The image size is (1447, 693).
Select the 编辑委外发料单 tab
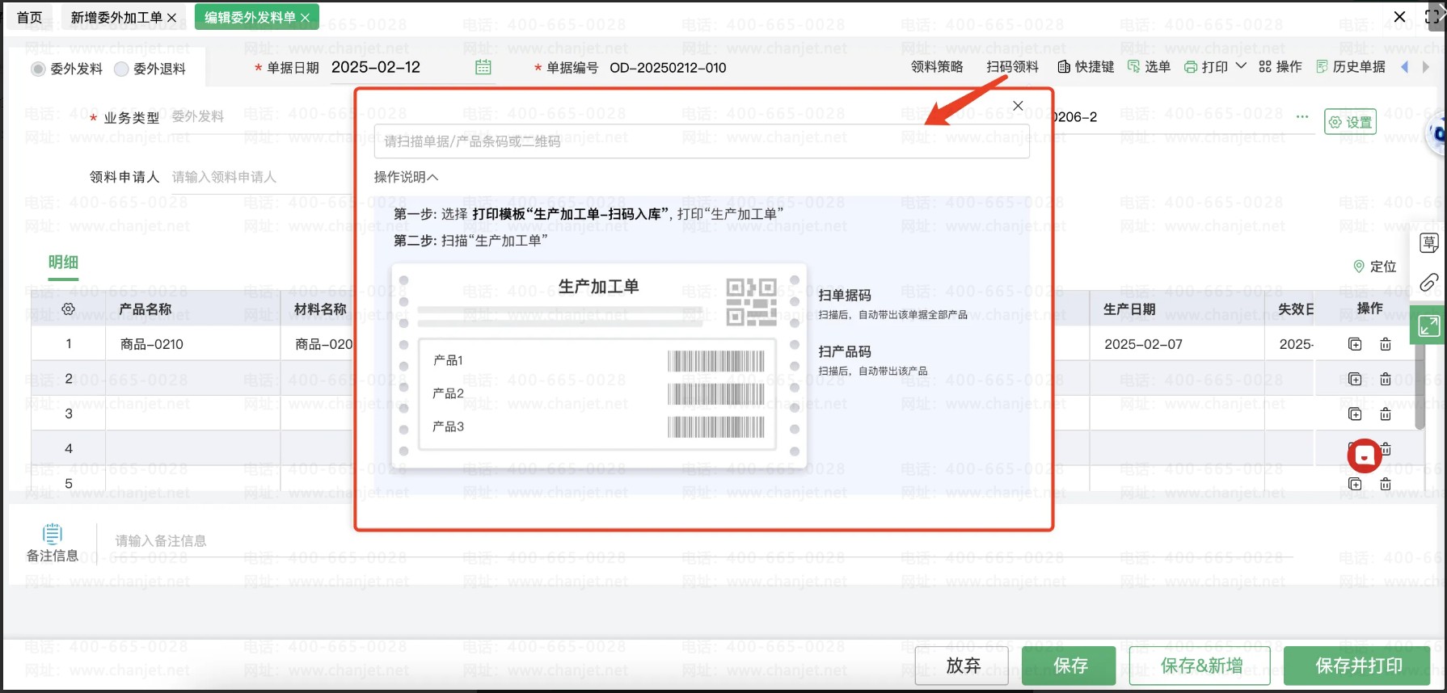click(250, 17)
